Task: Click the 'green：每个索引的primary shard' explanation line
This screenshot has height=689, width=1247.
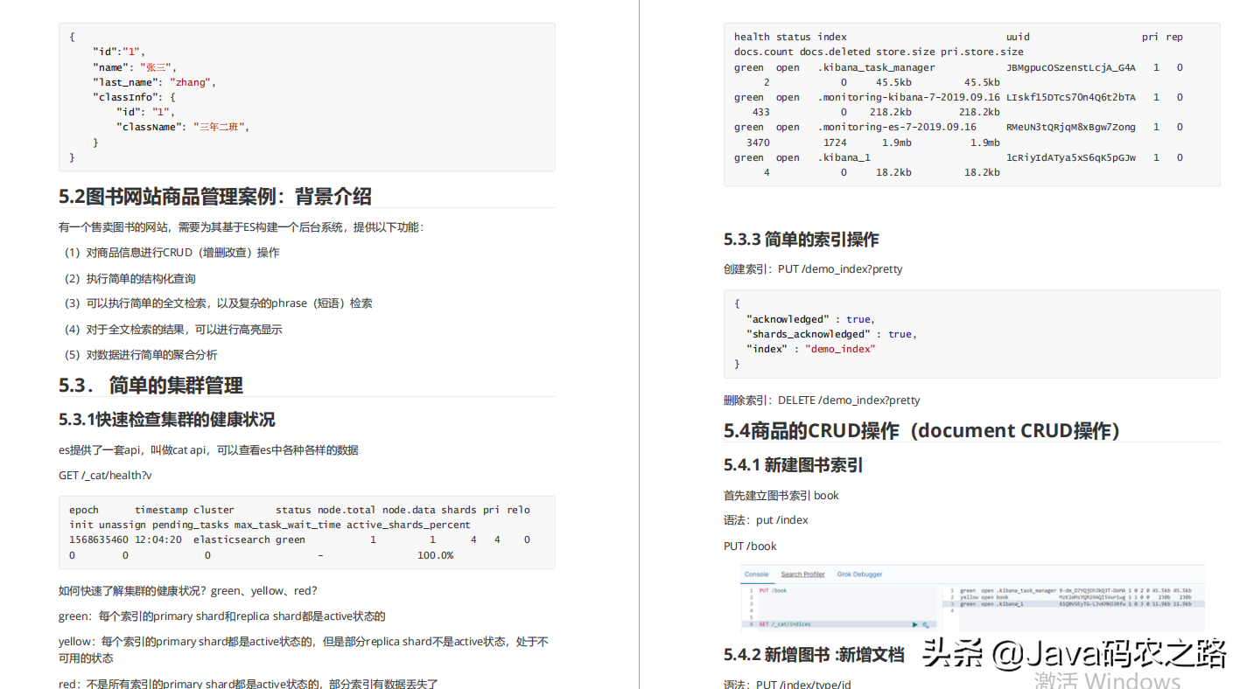Action: 222,616
